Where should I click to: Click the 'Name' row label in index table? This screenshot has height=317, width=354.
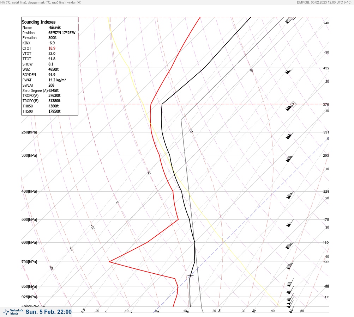click(27, 27)
